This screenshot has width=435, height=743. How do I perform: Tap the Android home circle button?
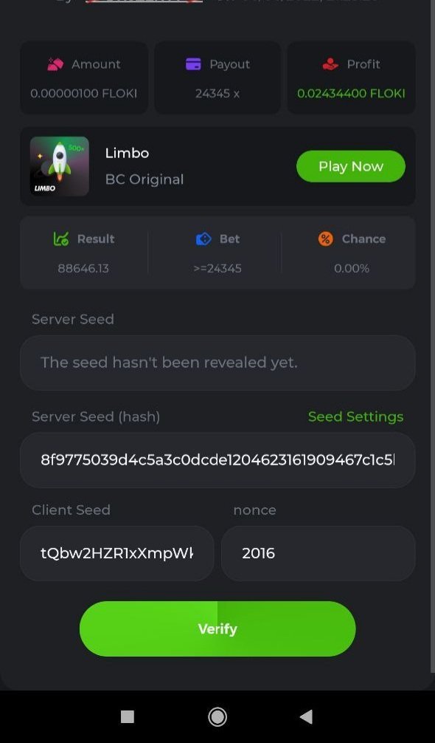click(x=217, y=717)
